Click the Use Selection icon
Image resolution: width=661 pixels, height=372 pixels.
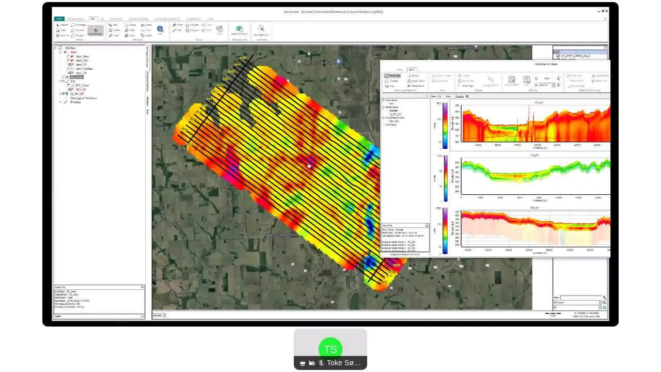point(261,30)
